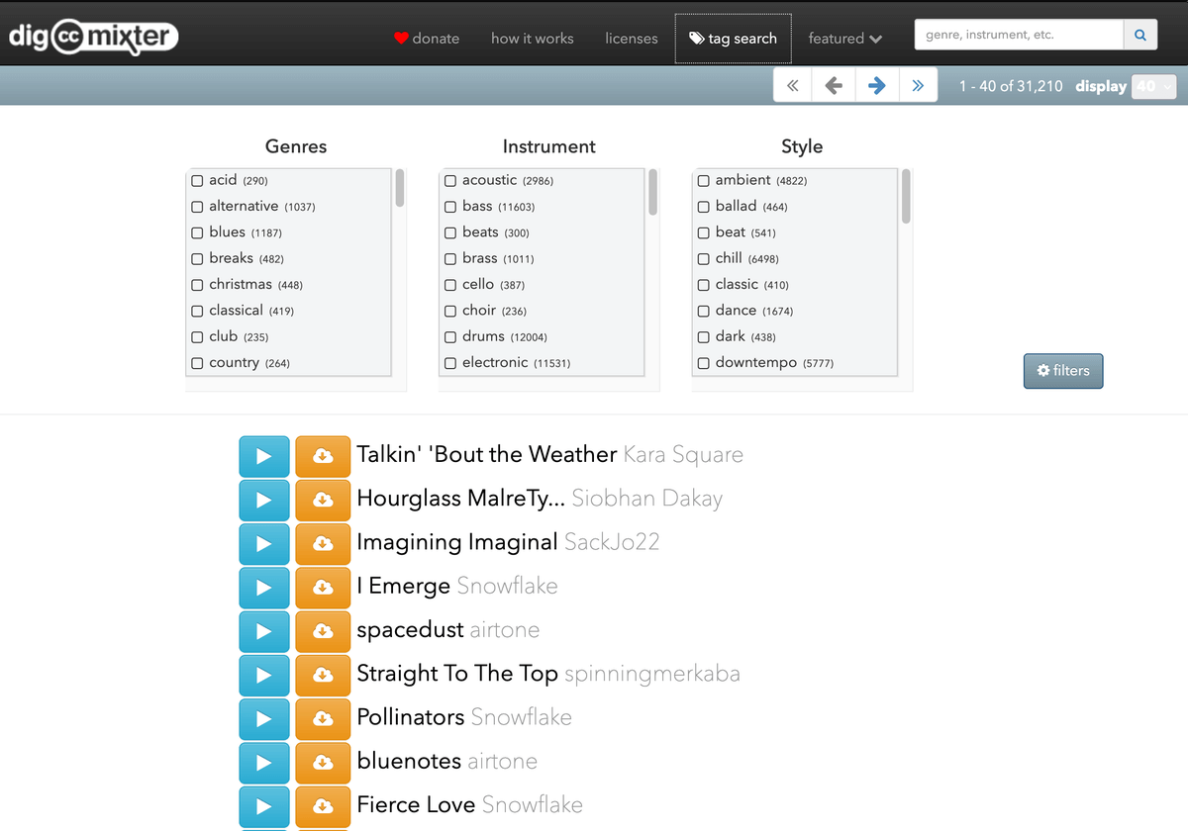The height and width of the screenshot is (831, 1188).
Task: Open the how it works page
Action: (x=532, y=39)
